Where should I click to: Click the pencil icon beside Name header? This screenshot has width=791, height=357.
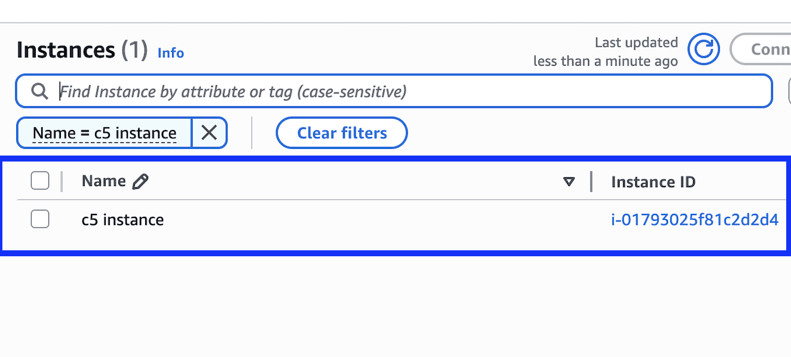[x=140, y=181]
